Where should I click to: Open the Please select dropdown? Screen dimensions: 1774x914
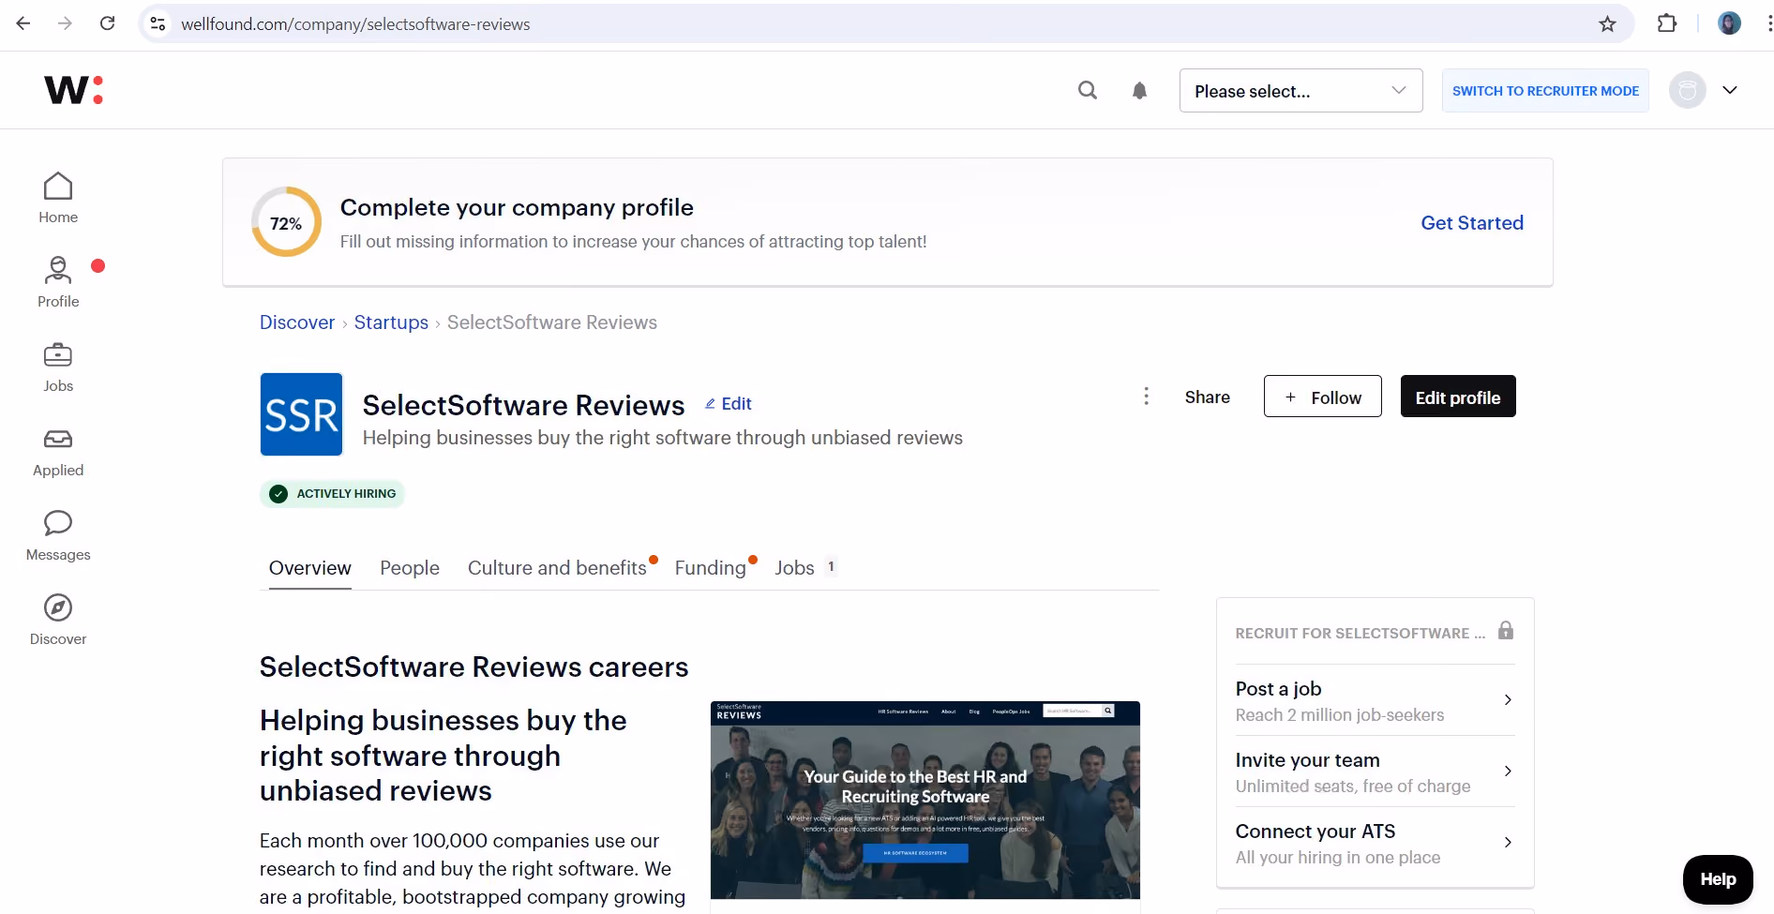[1300, 91]
